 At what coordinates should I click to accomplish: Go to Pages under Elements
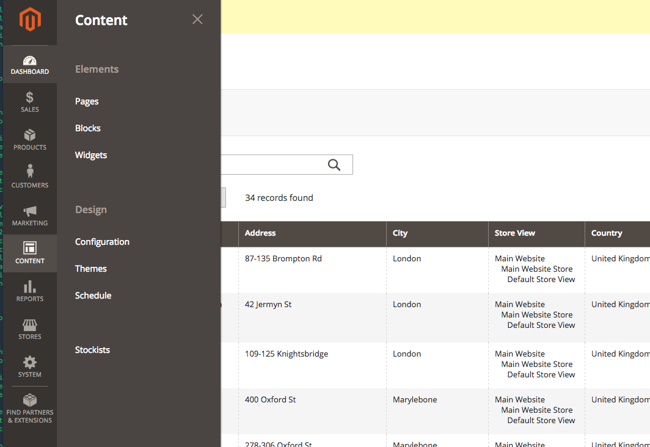87,101
